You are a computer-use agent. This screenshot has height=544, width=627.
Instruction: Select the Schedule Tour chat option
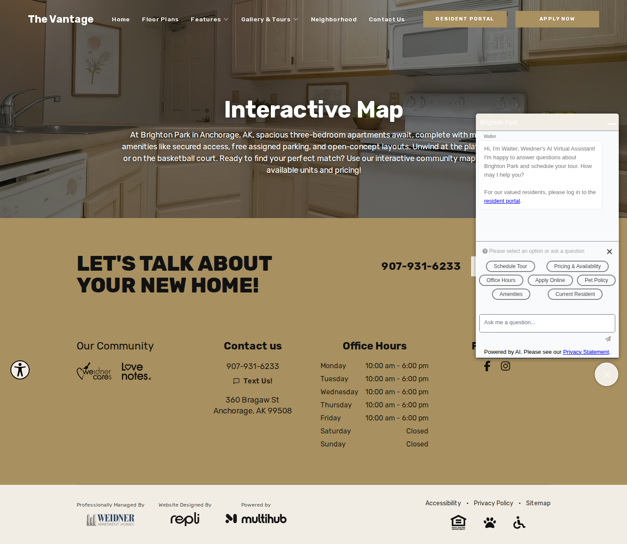click(510, 266)
